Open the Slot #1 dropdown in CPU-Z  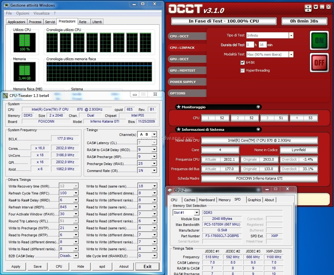(197, 213)
